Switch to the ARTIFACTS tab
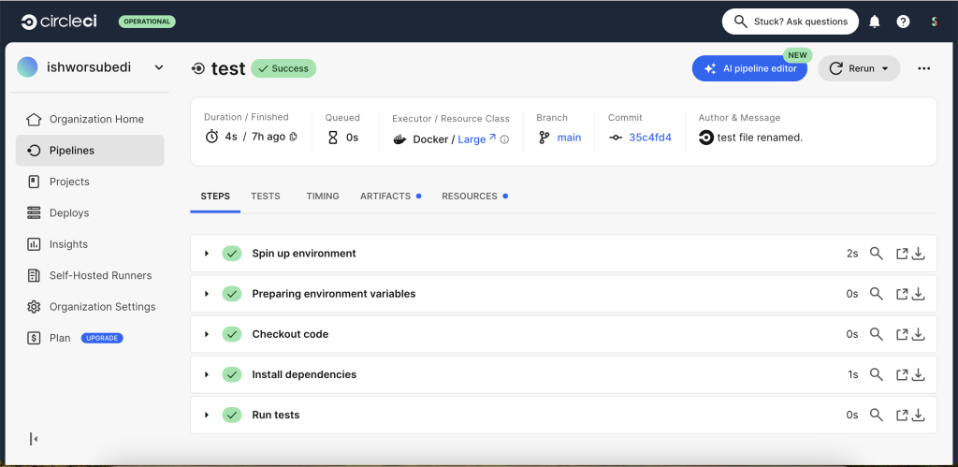Viewport: 958px width, 467px height. coord(385,197)
